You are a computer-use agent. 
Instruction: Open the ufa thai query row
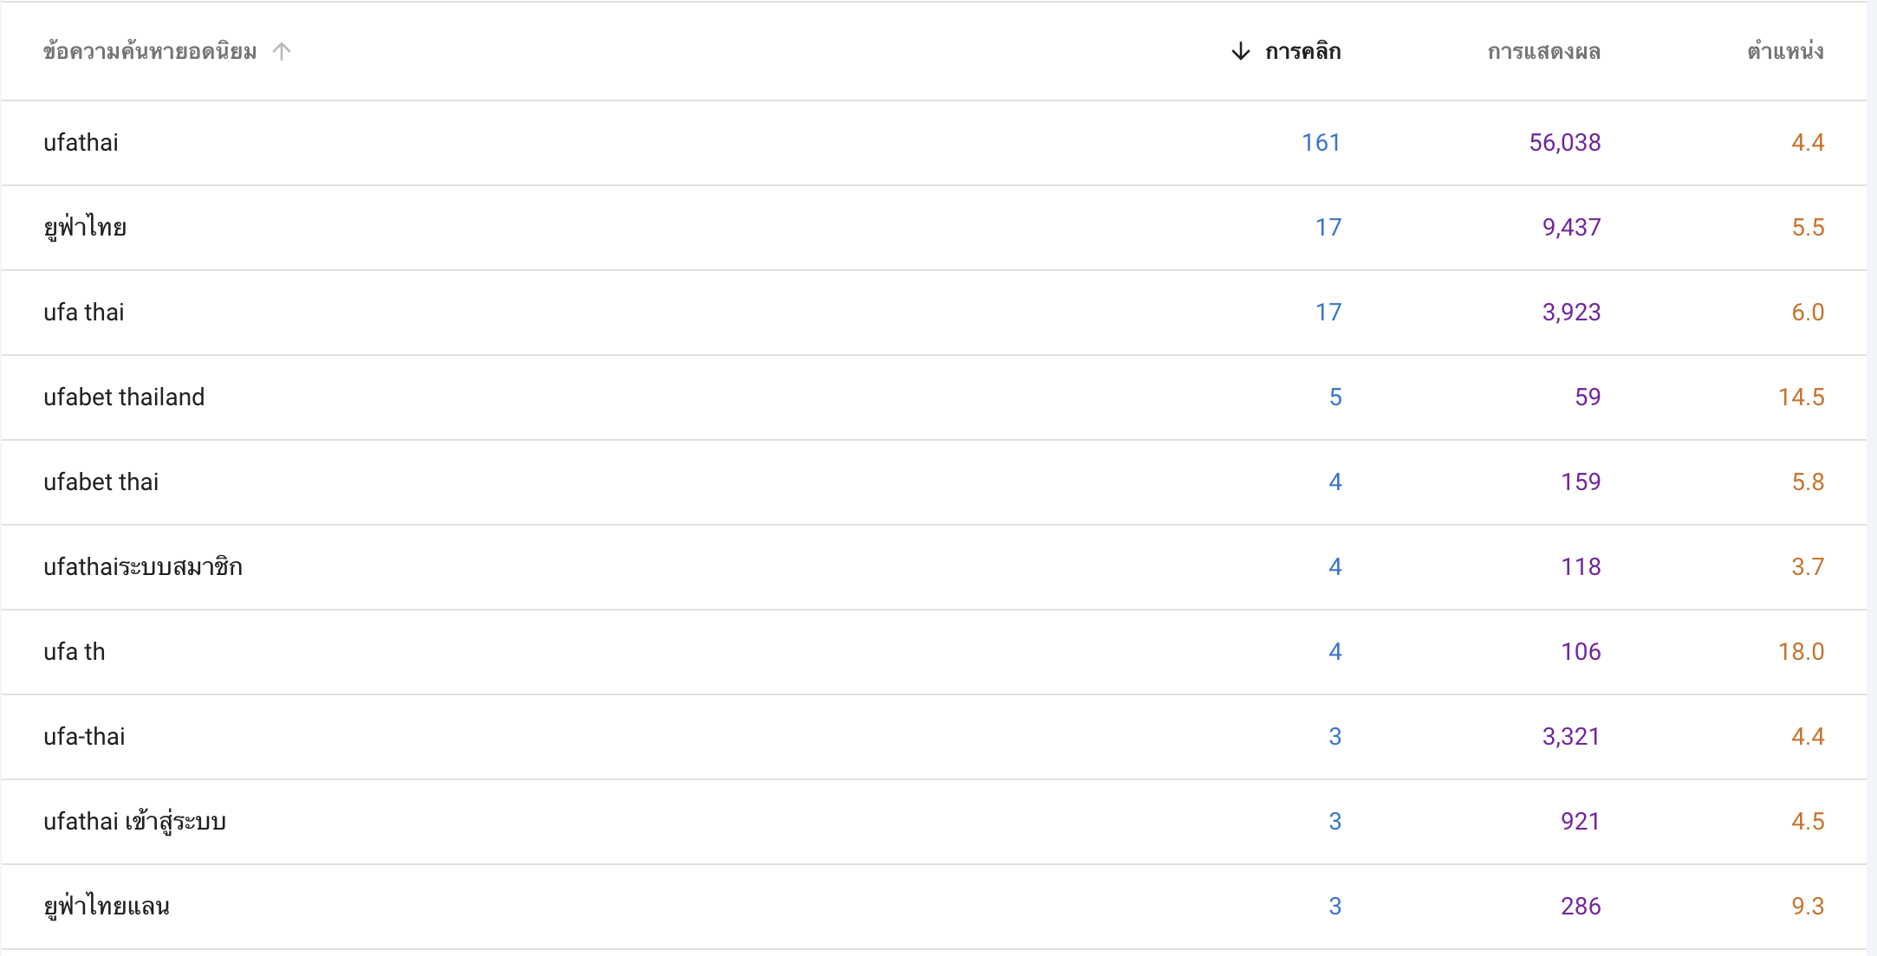[934, 313]
